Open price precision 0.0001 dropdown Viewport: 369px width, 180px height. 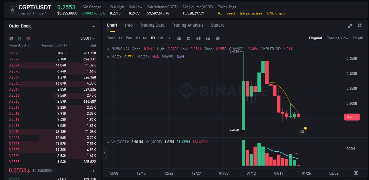pos(87,38)
